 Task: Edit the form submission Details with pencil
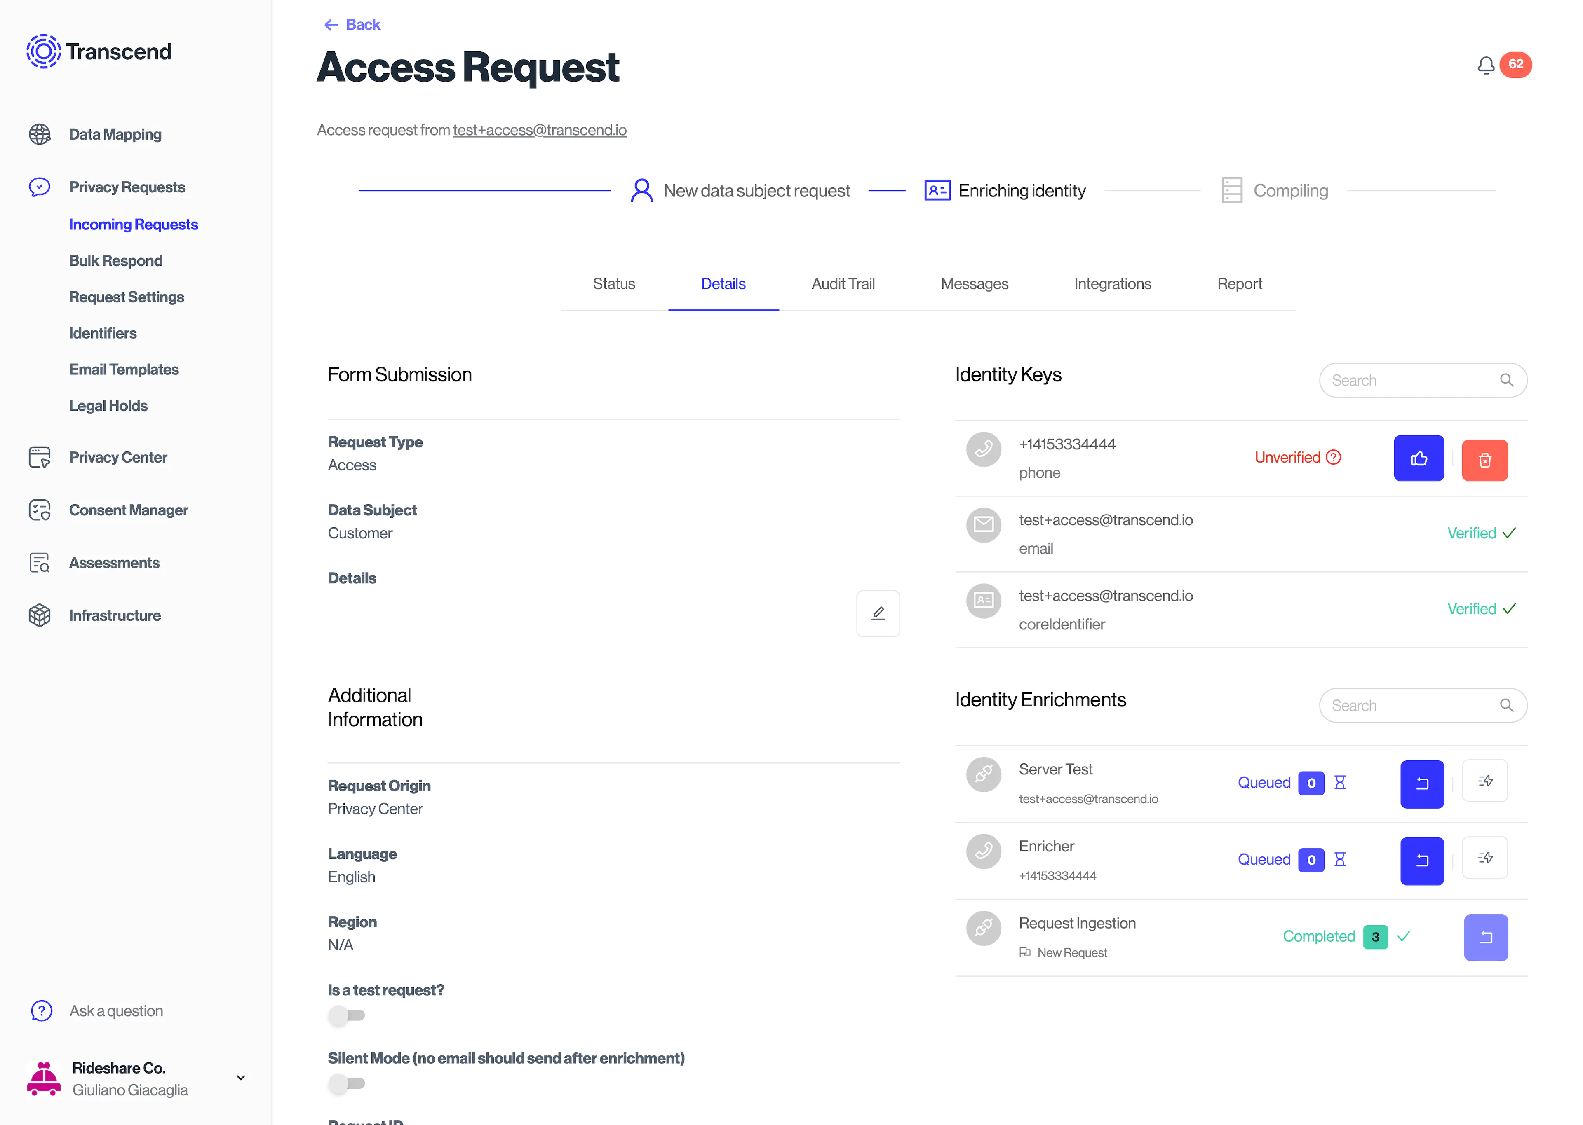tap(877, 613)
